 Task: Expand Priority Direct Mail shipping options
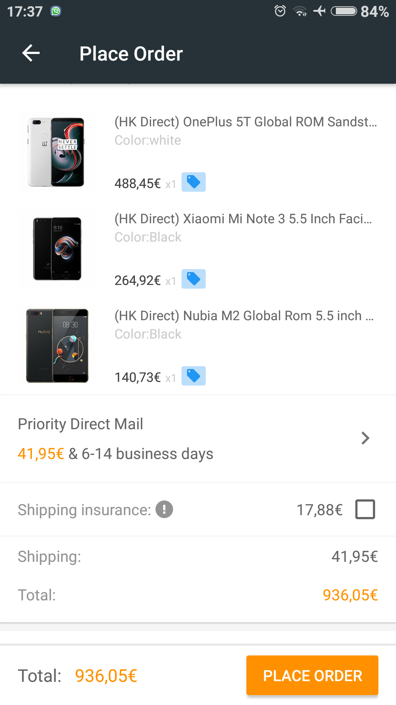click(365, 438)
